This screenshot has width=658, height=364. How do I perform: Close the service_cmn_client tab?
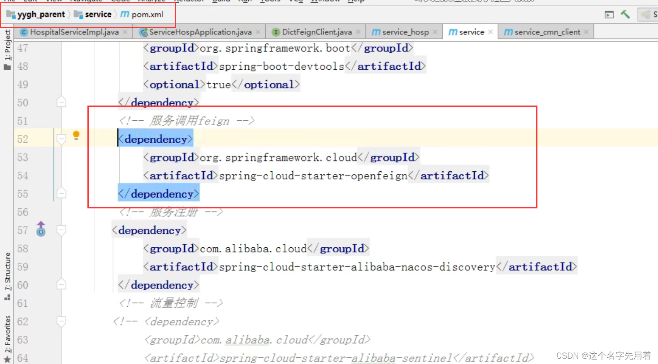click(586, 32)
